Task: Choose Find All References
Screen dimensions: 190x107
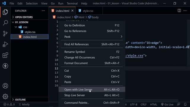Action: click(x=92, y=44)
